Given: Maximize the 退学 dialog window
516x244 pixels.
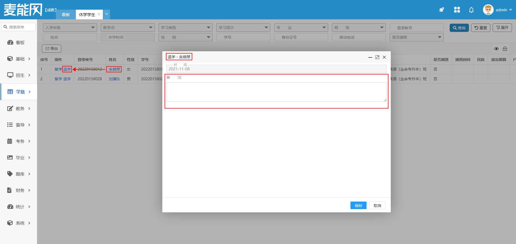Looking at the screenshot, I should tap(377, 57).
